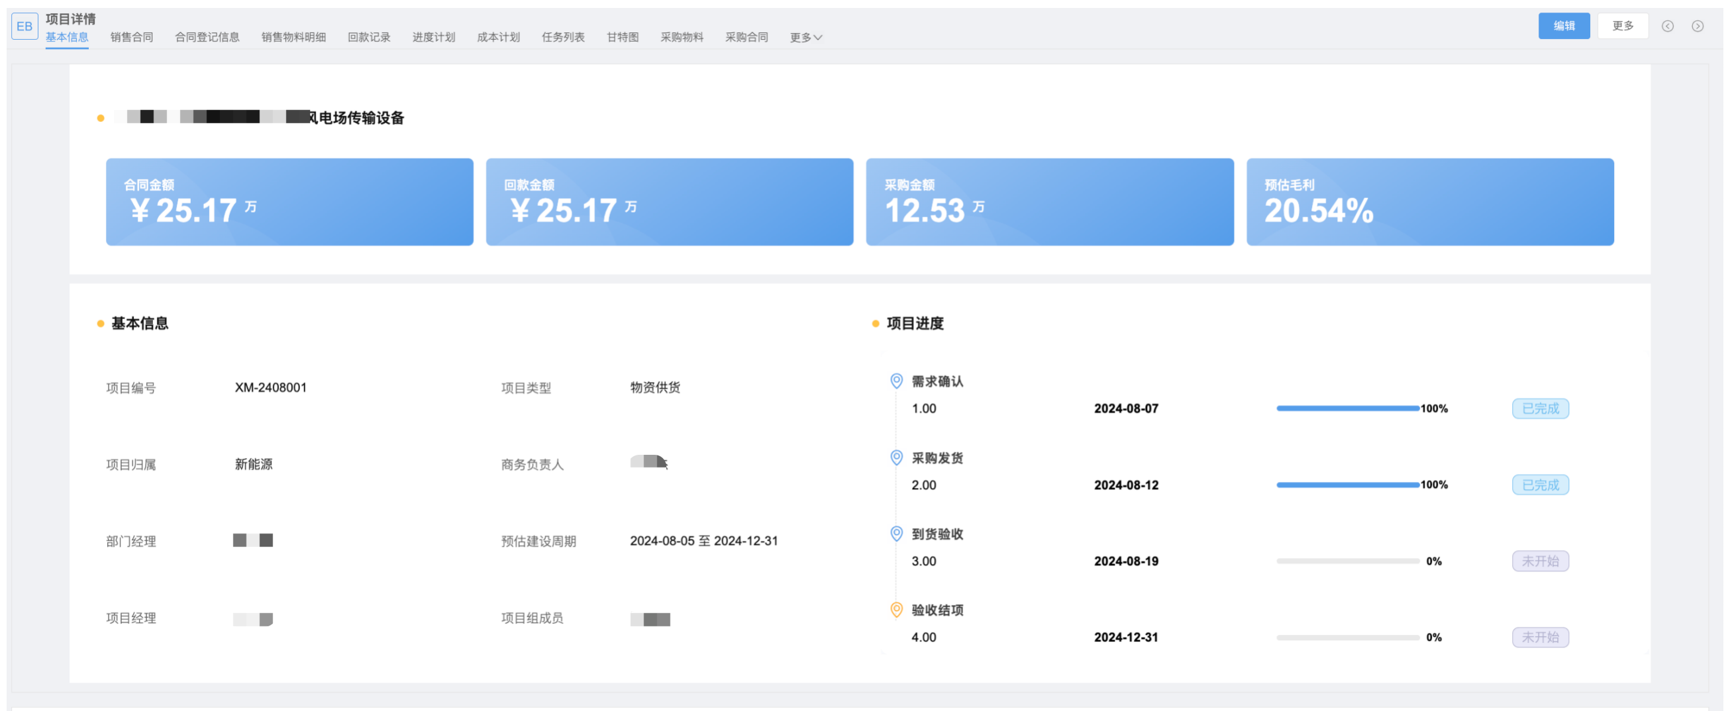Screen dimensions: 1730x711
Task: Click the date 2024-08-19 in 到货验收 row
Action: coord(1126,561)
